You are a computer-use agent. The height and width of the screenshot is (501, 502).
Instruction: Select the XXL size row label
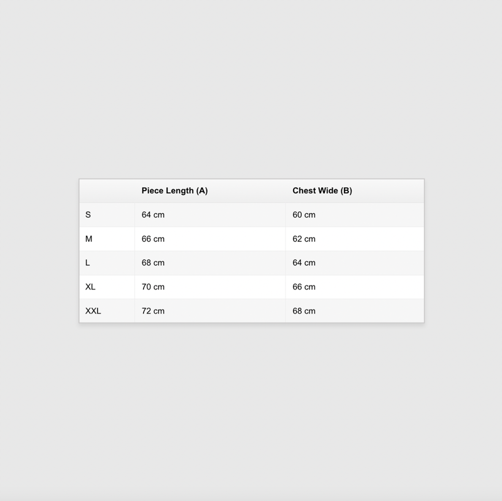tap(93, 311)
